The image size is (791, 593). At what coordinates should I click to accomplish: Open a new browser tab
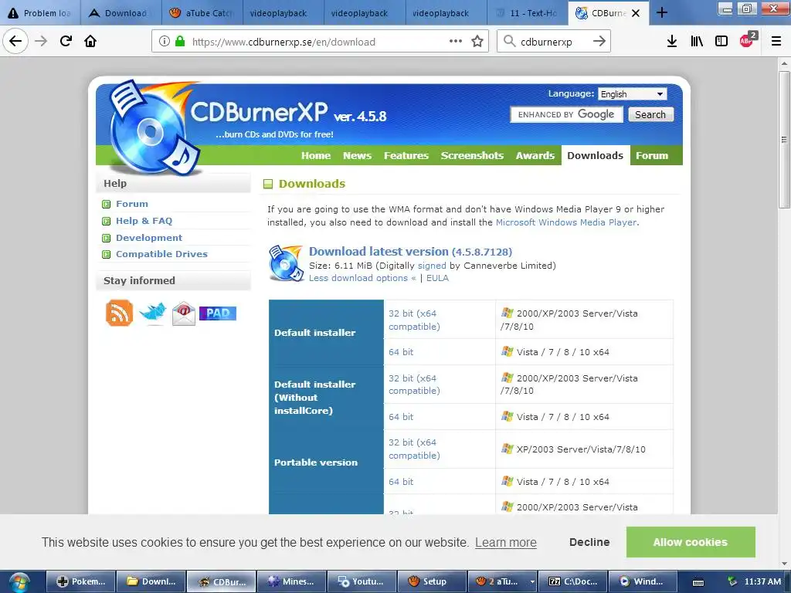click(662, 12)
